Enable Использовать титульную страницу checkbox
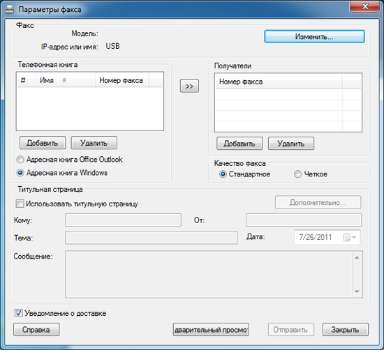This screenshot has width=384, height=350. click(x=20, y=204)
